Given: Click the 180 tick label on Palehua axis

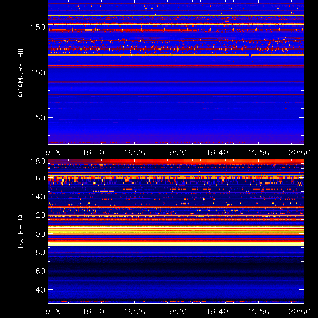Looking at the screenshot, I should pos(38,161).
